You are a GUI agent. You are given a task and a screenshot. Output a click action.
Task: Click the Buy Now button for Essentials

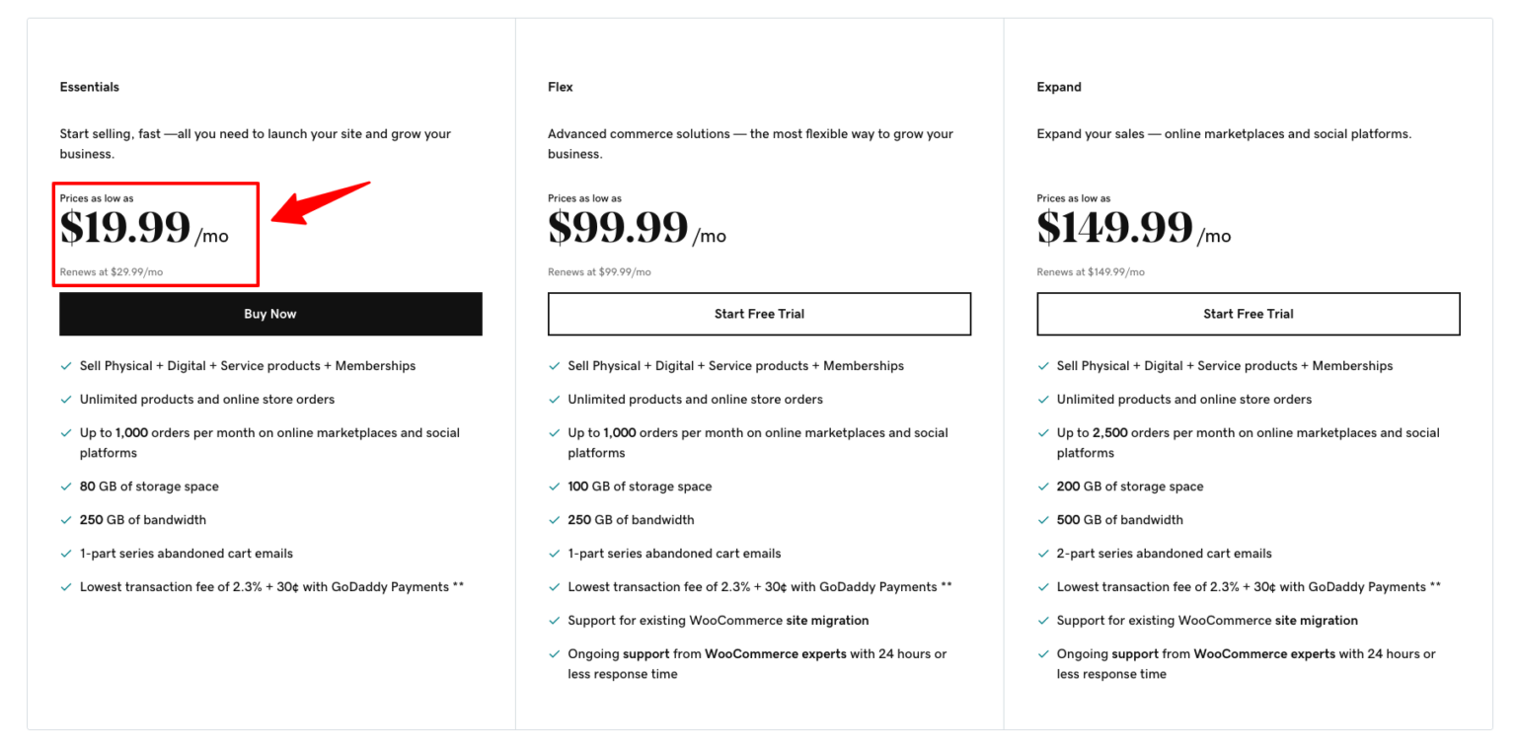pos(270,314)
